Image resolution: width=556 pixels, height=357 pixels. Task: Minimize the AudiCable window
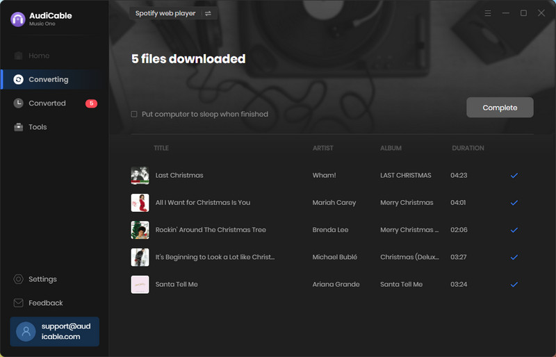pos(506,13)
